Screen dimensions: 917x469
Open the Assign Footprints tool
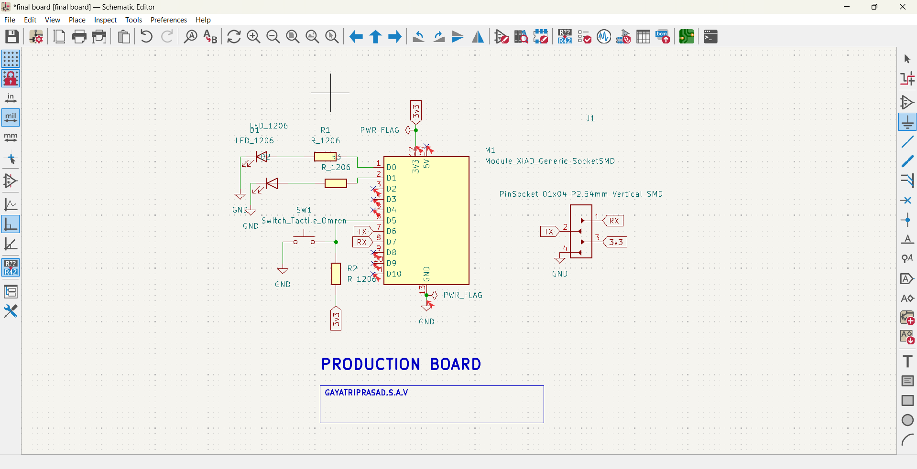pos(623,37)
